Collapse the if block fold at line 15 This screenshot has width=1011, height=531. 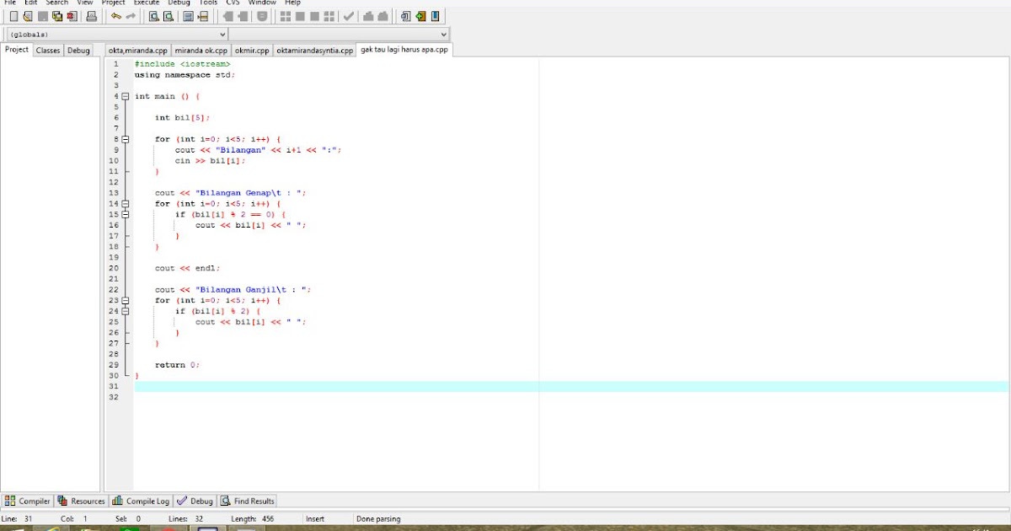click(125, 214)
